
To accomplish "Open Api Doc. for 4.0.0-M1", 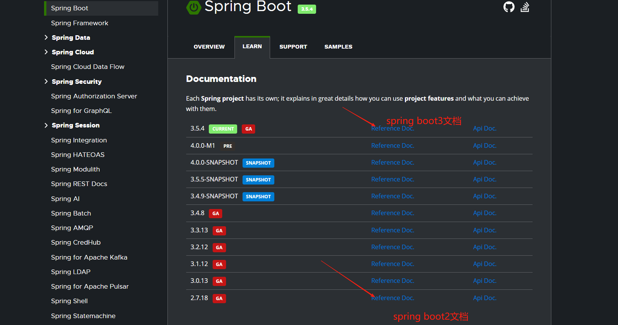I will [x=485, y=145].
